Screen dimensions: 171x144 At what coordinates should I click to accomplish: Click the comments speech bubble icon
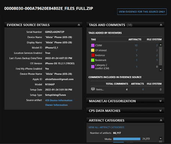(93, 89)
